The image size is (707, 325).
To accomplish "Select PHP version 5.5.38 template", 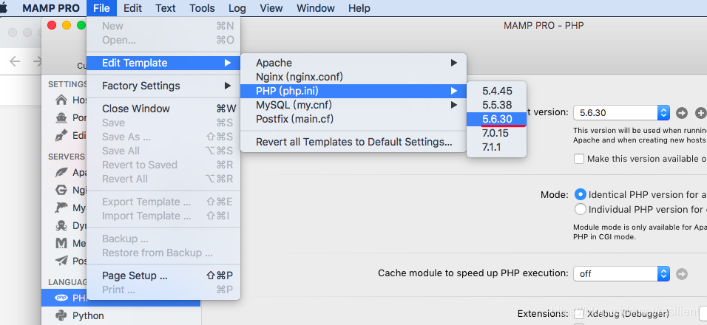I will 496,106.
